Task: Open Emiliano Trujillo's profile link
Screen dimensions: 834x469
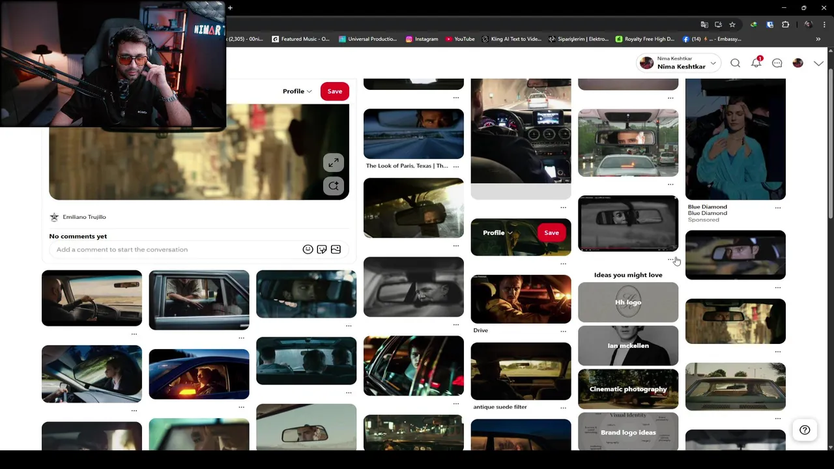Action: pyautogui.click(x=84, y=217)
